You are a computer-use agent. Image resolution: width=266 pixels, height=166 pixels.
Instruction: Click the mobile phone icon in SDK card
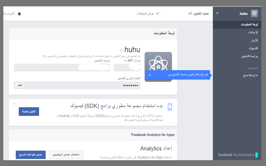[170, 107]
